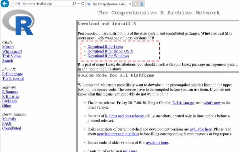Open the What's new? sidebar link
Viewport: 239px width, 152px height.
pos(12,51)
